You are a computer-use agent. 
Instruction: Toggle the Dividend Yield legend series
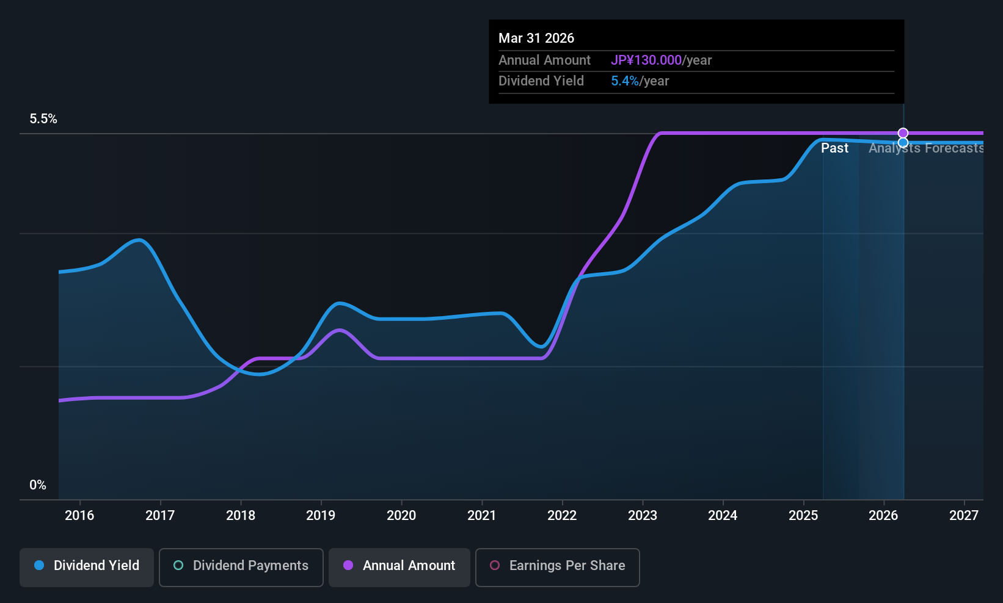pos(87,567)
